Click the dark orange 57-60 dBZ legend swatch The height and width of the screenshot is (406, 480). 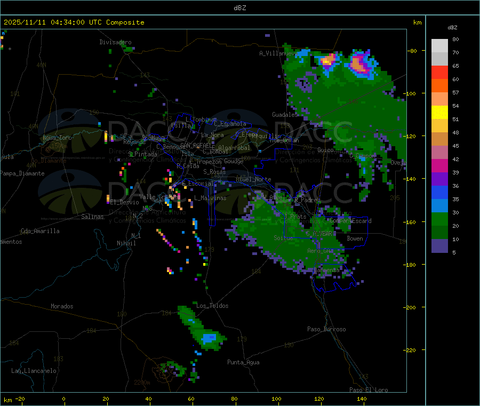[x=439, y=86]
